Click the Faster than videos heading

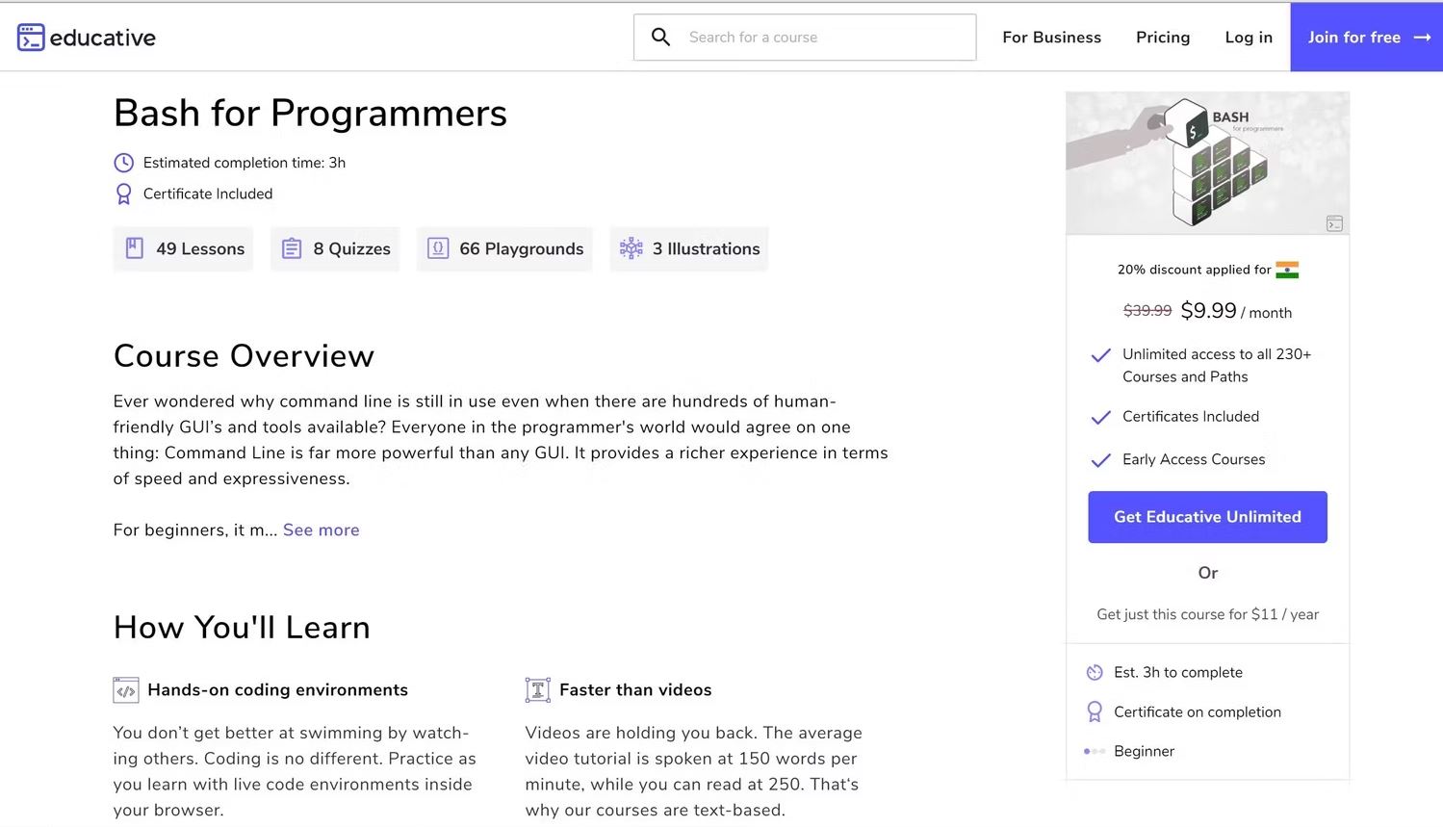635,690
